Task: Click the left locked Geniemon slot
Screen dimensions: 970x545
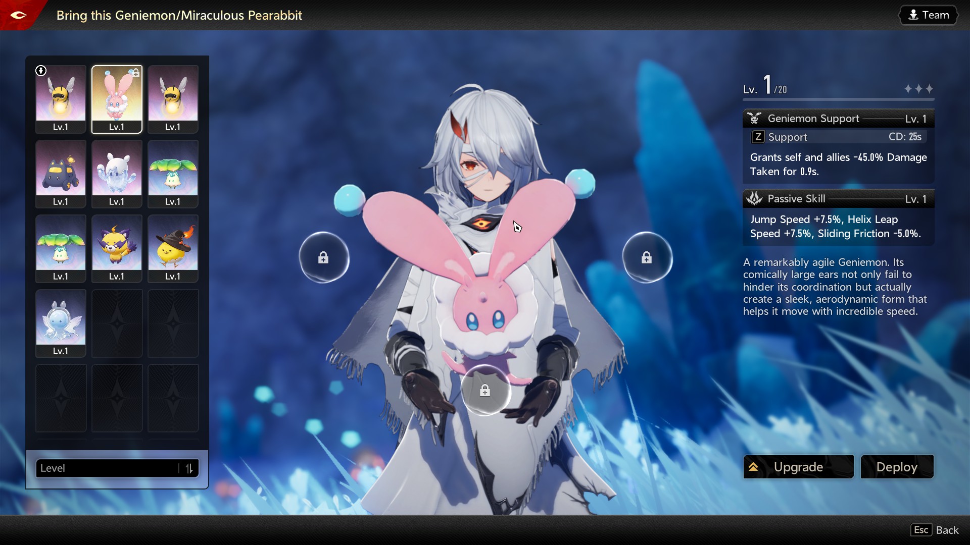Action: pyautogui.click(x=323, y=258)
